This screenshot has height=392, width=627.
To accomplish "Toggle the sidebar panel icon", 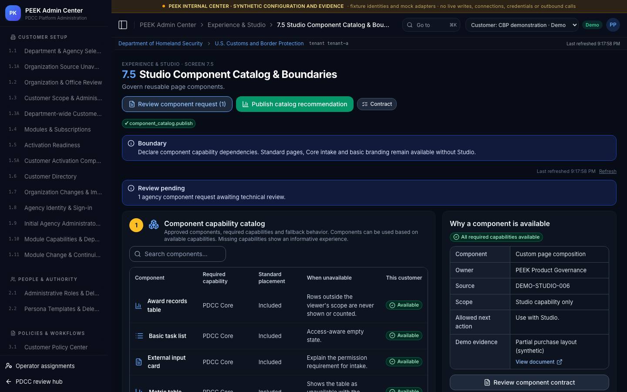I will (x=123, y=25).
